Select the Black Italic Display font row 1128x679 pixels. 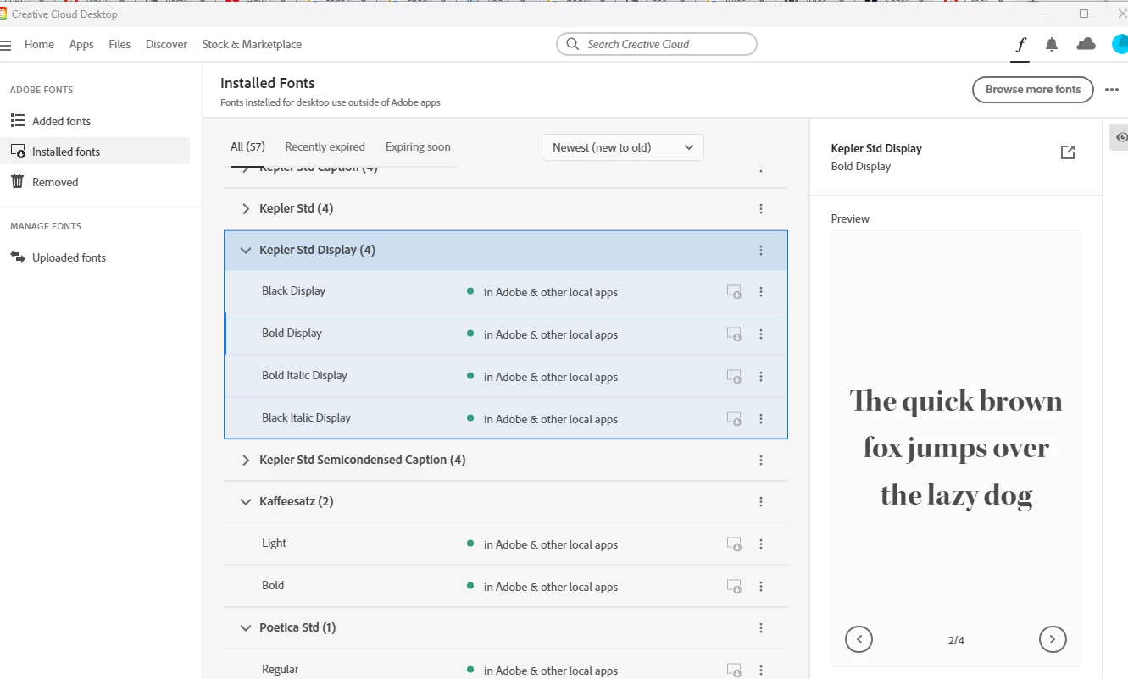pyautogui.click(x=506, y=418)
